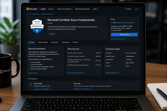This screenshot has height=111, width=167.
Task: Open See all certifications link
Action: 113,73
